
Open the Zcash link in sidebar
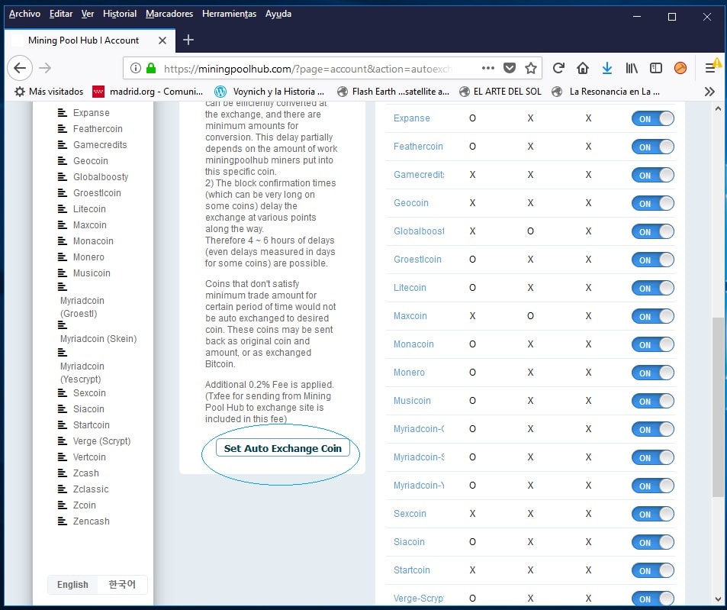point(86,473)
